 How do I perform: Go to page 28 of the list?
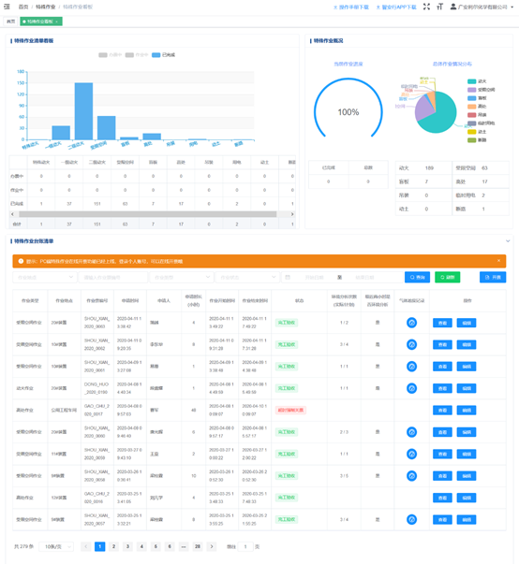coord(198,546)
